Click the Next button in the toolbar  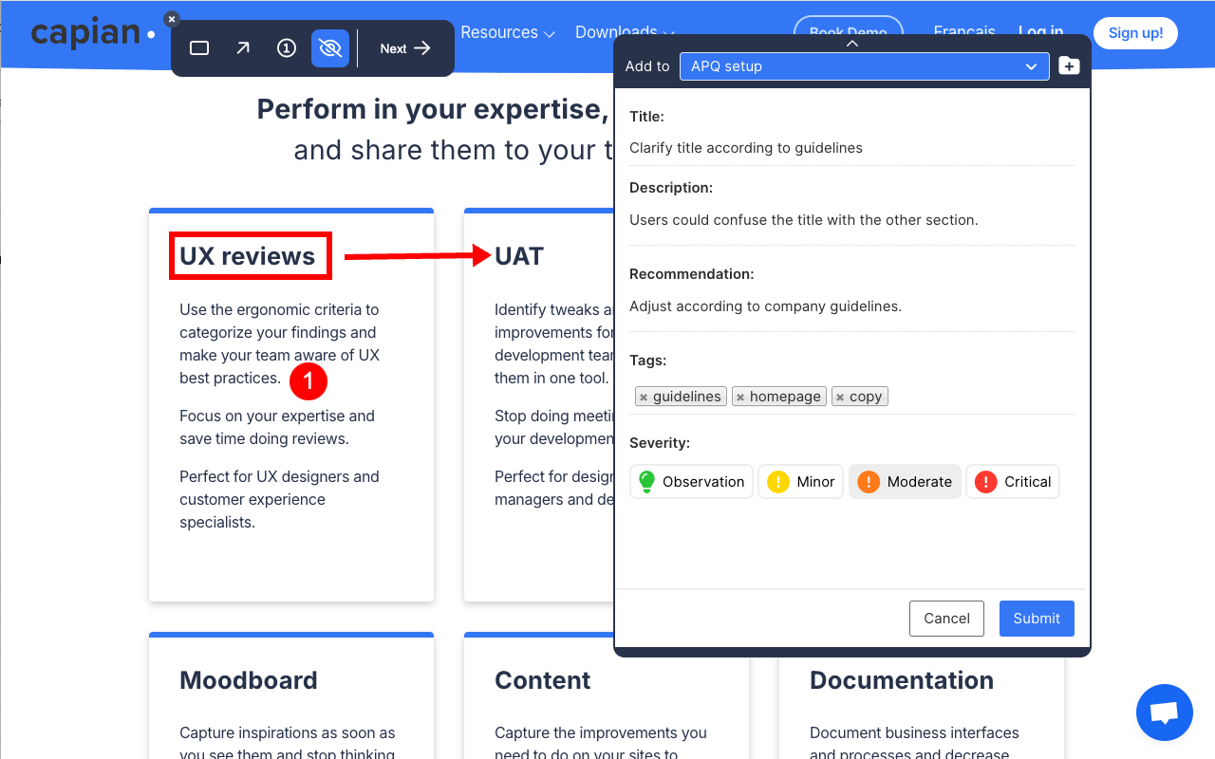[x=405, y=48]
